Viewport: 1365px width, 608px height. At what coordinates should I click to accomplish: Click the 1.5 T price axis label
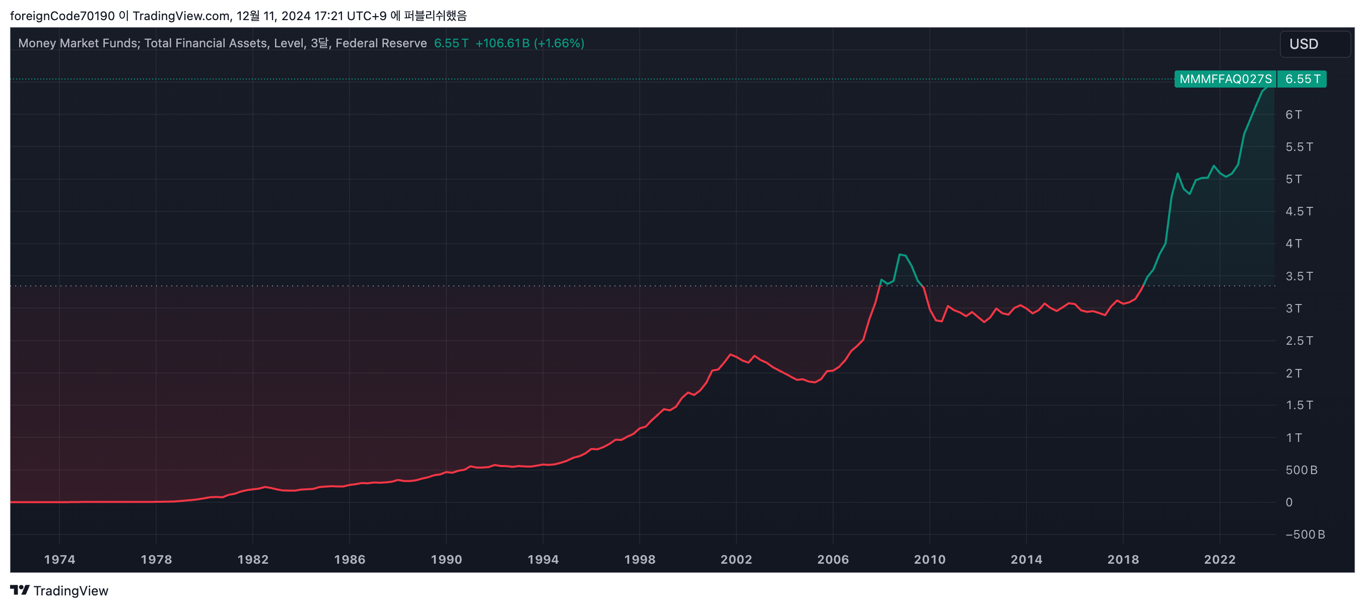pyautogui.click(x=1300, y=405)
